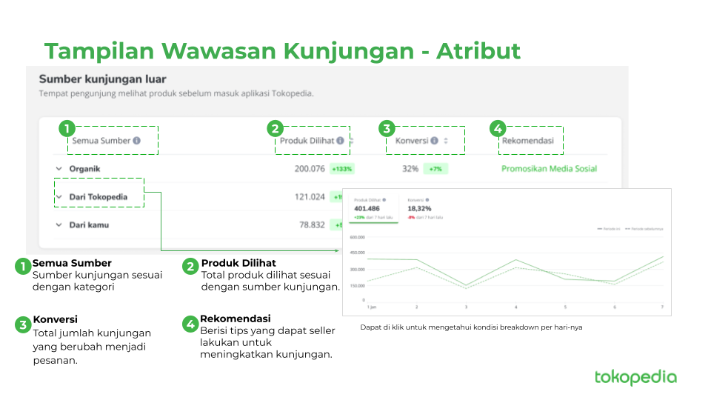This screenshot has width=711, height=400.
Task: Expand the Dari kamu row chevron
Action: tap(59, 225)
